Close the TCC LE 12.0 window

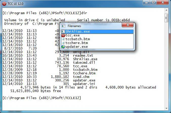163,2
